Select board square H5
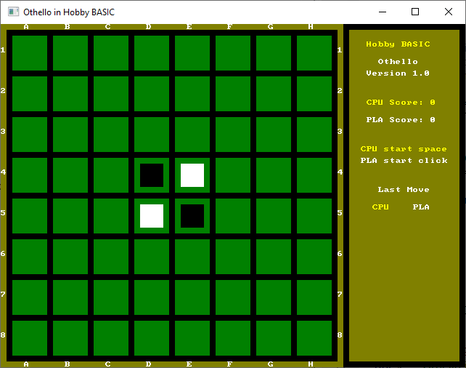Image resolution: width=466 pixels, height=368 pixels. 314,216
